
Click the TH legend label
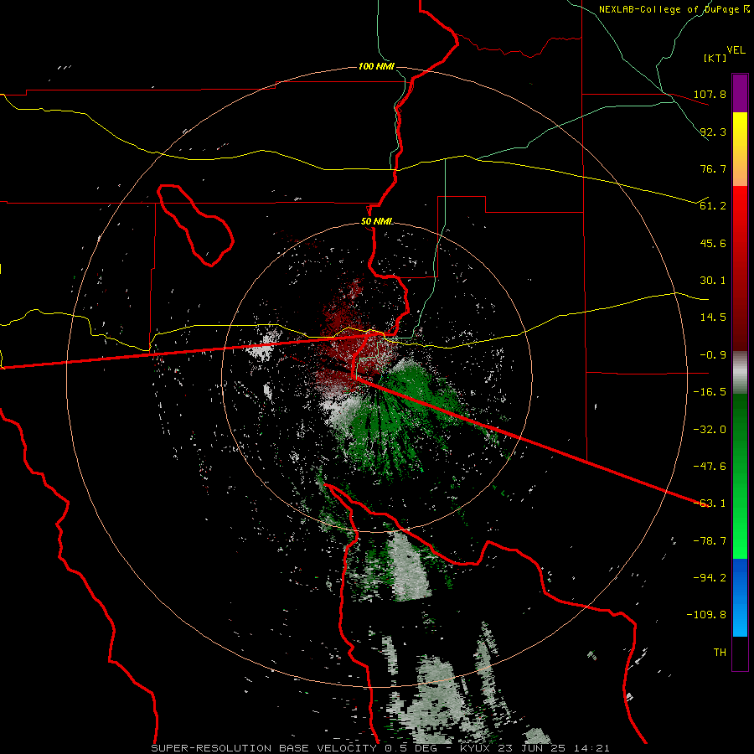coord(720,653)
